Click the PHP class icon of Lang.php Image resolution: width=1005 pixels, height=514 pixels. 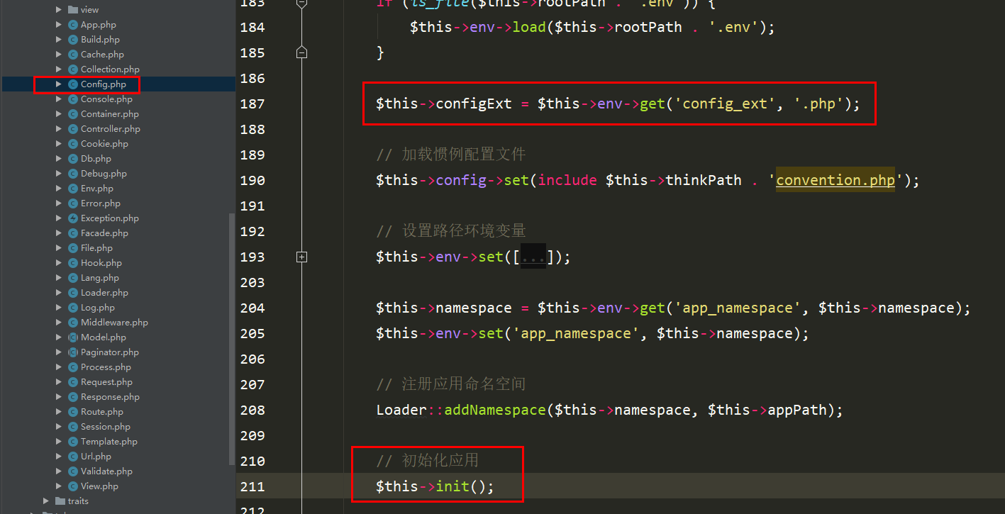coord(73,278)
